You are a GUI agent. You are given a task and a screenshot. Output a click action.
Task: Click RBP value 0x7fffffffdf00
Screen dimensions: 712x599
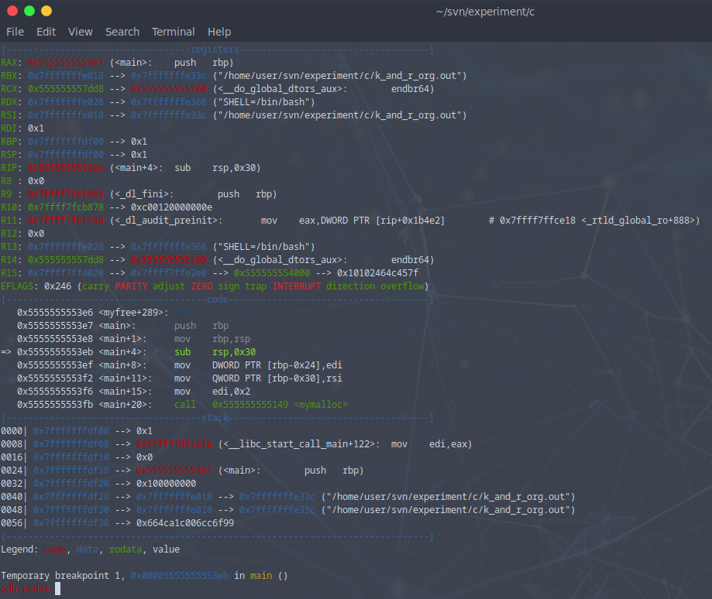coord(66,142)
